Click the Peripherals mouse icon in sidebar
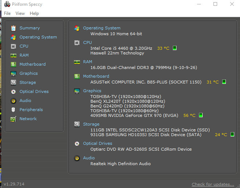This screenshot has height=188, width=240. click(x=13, y=110)
